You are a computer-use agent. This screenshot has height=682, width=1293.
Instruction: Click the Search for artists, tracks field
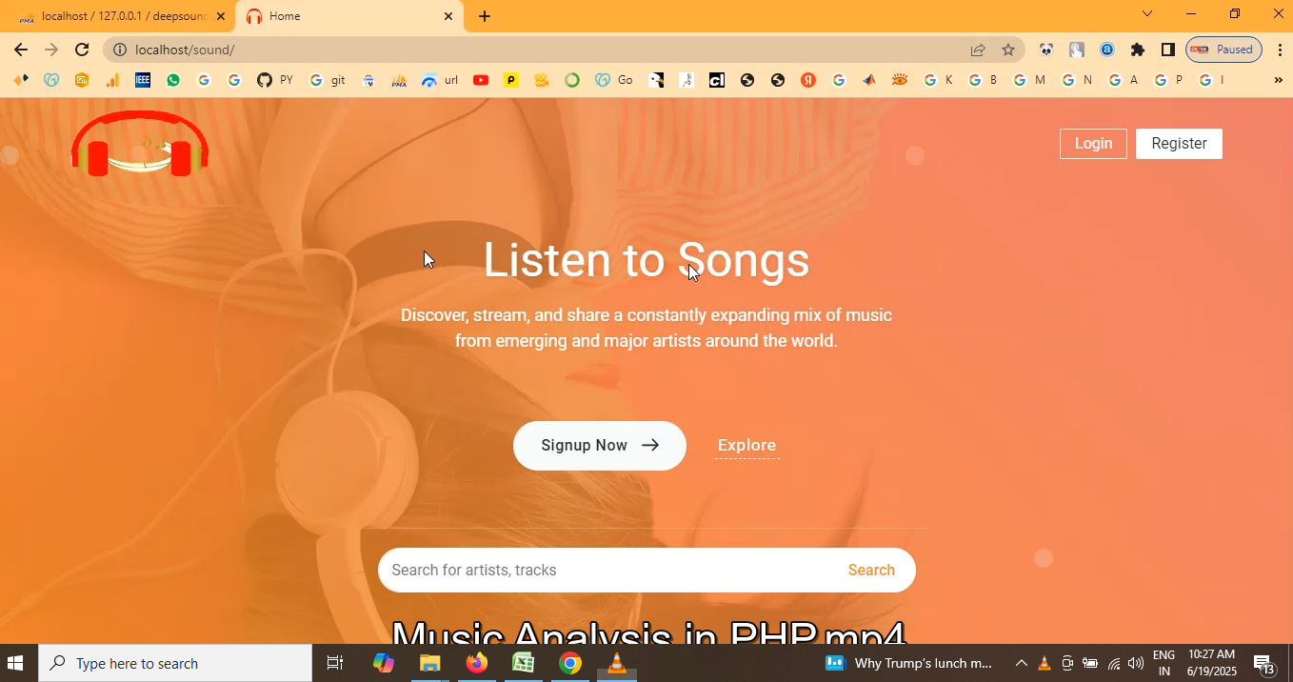click(x=609, y=570)
